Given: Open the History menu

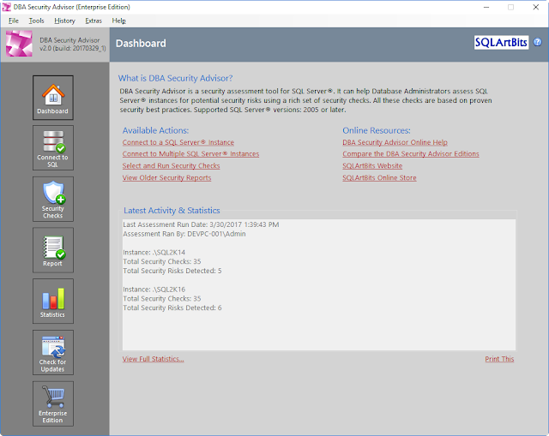Looking at the screenshot, I should tap(65, 21).
